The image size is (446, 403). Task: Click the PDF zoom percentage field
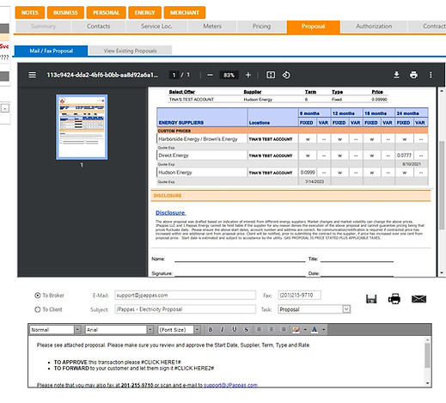click(x=229, y=75)
